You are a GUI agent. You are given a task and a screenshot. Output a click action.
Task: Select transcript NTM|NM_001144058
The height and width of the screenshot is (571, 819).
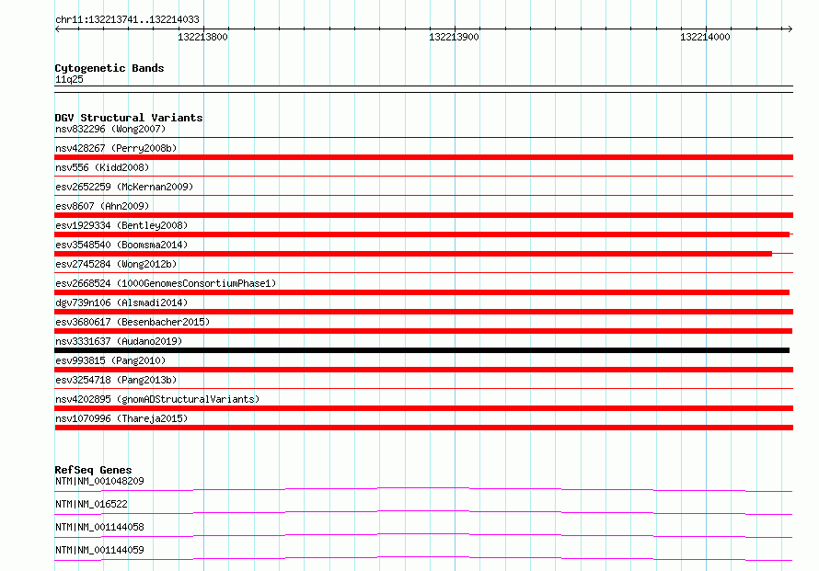click(99, 527)
